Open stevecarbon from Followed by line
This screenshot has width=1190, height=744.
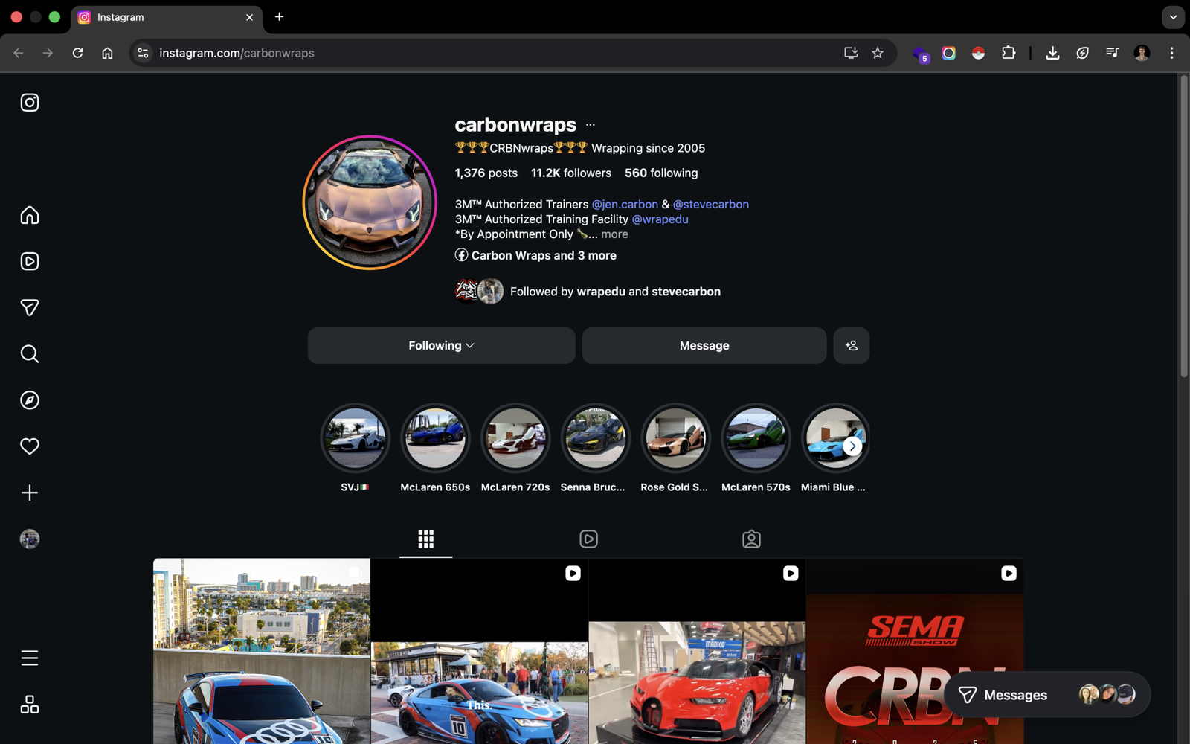click(x=686, y=292)
